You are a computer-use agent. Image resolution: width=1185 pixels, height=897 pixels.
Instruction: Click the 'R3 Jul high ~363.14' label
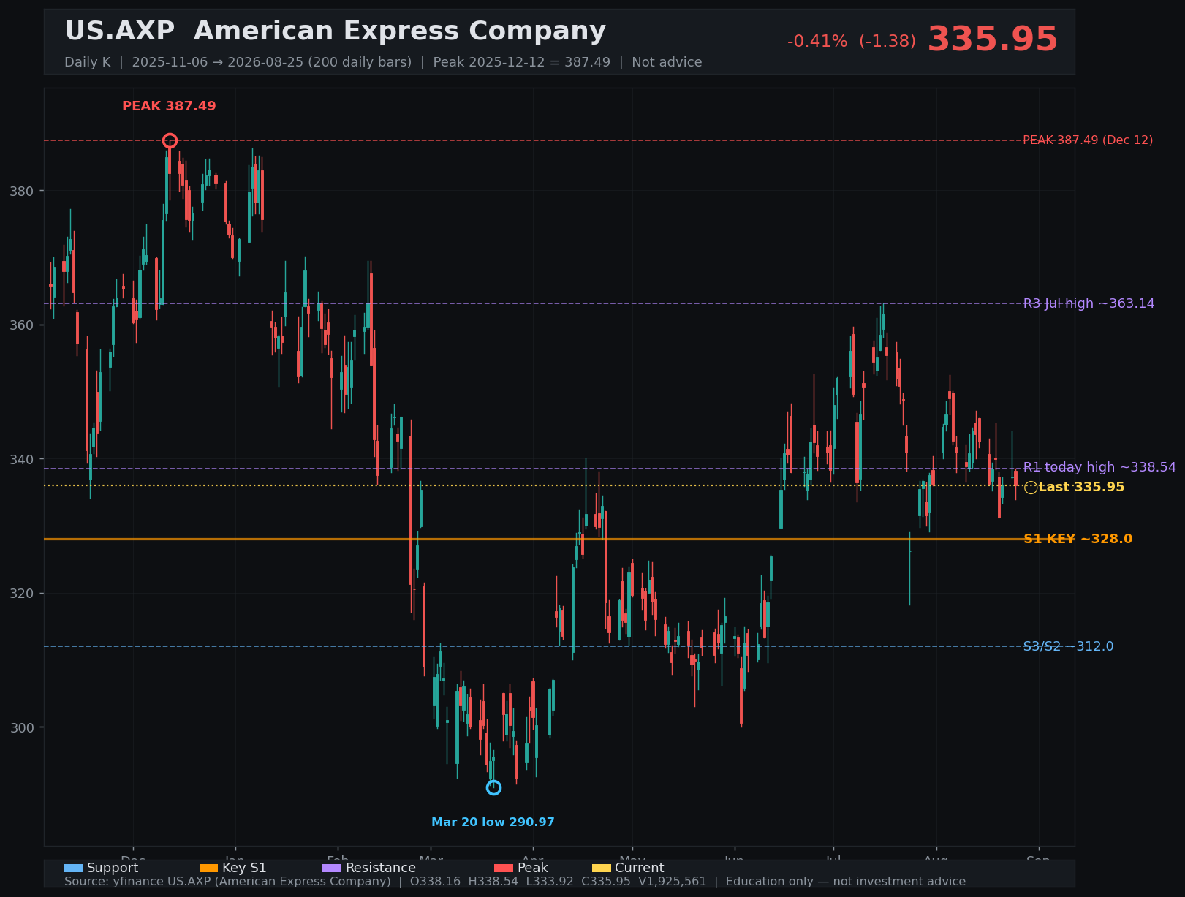pos(1089,303)
